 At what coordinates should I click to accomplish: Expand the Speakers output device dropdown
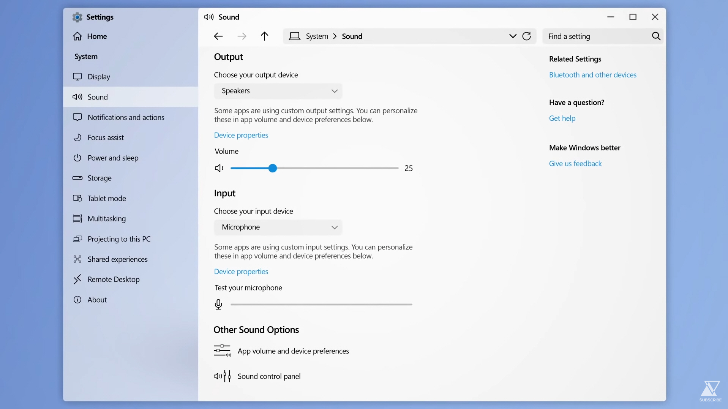point(278,91)
